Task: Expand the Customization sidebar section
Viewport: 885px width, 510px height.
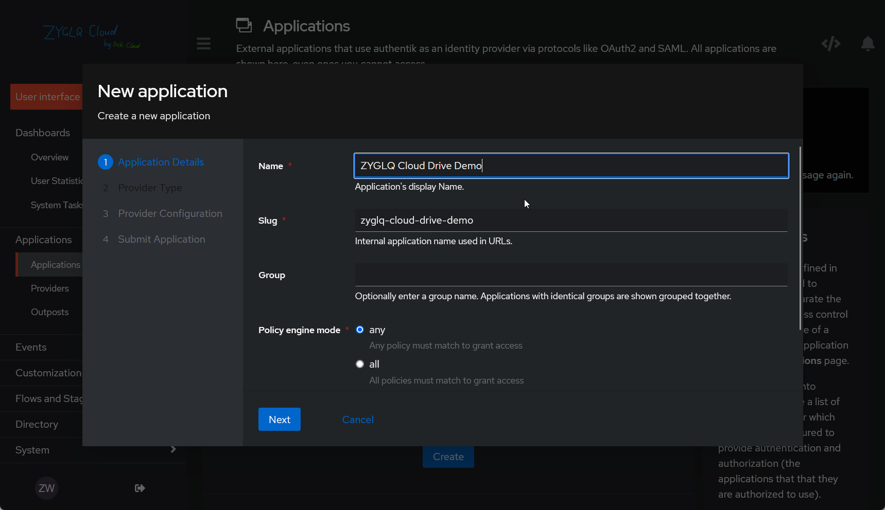Action: click(41, 373)
